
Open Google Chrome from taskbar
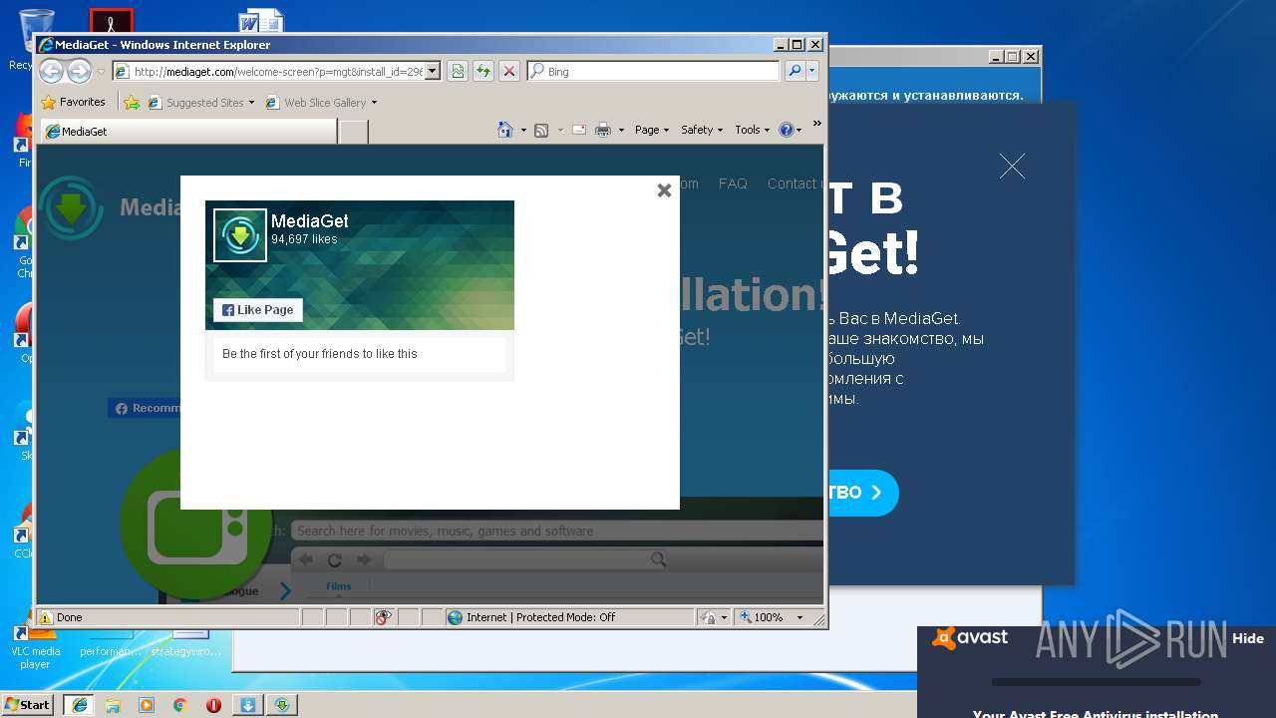[179, 705]
